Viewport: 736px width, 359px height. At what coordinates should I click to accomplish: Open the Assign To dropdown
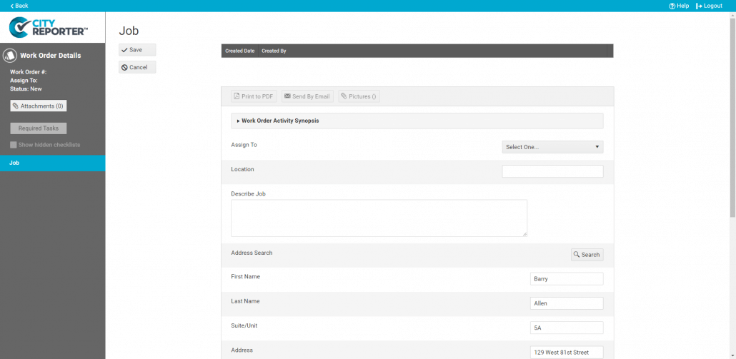point(552,147)
